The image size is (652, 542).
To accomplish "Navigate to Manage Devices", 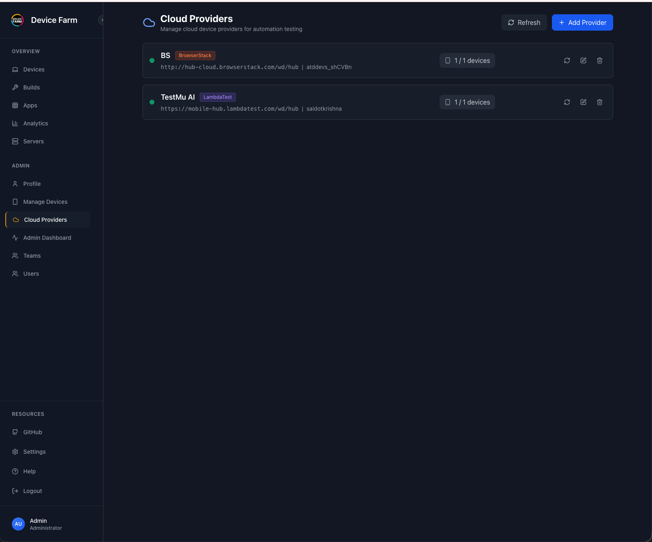I will click(45, 202).
